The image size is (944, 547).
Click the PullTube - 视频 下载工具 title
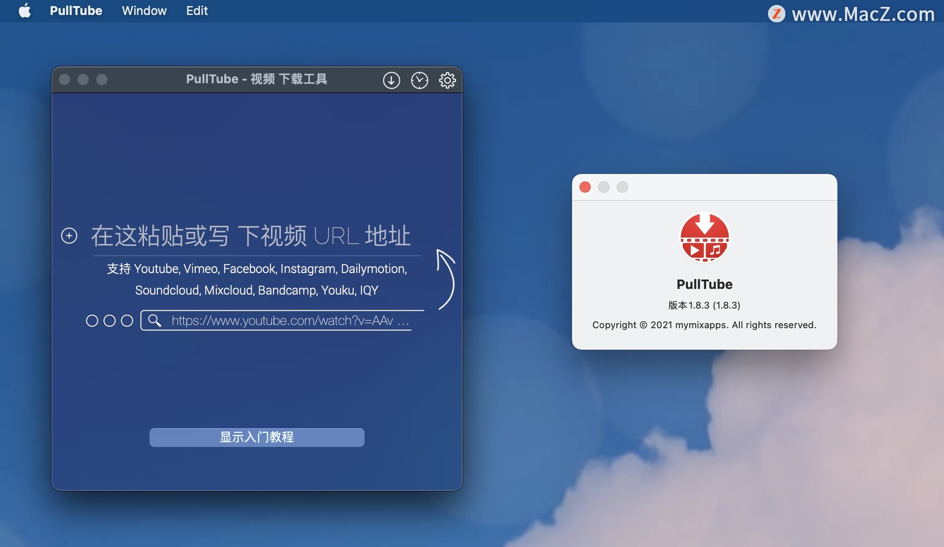point(257,79)
